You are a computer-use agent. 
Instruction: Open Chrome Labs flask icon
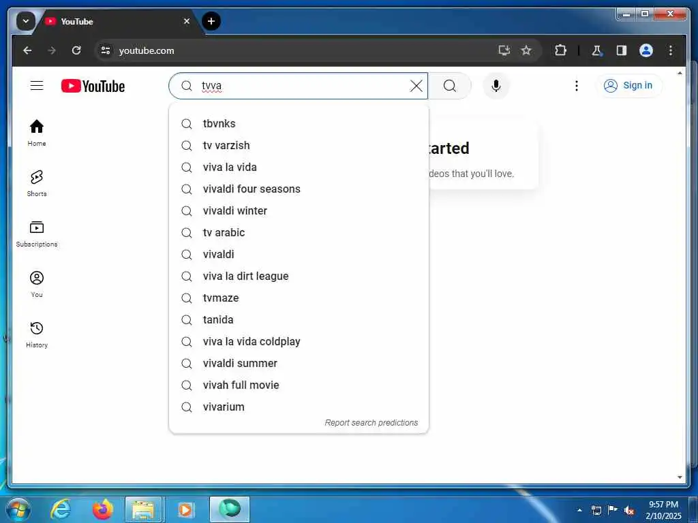pos(596,50)
